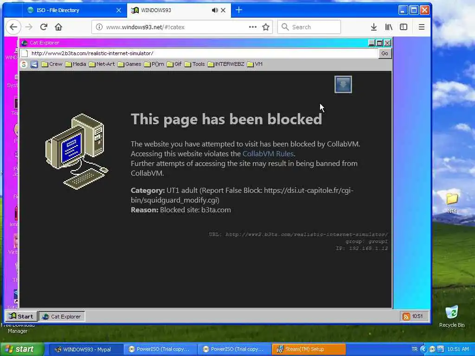The height and width of the screenshot is (356, 475).
Task: Click the 'This page has been blocked' heading
Action: coord(226,119)
